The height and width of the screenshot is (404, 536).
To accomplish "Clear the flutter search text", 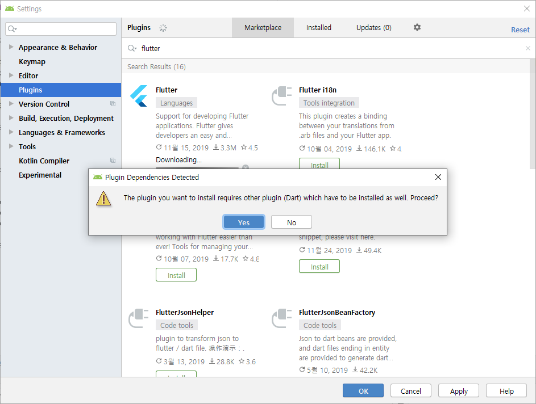I will [528, 48].
